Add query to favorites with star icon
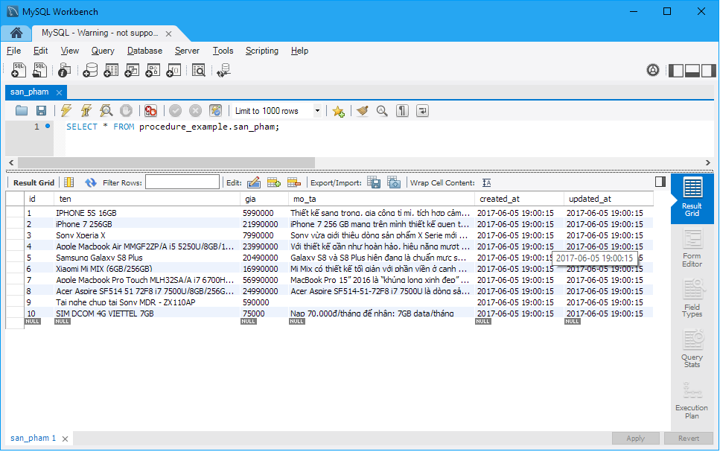 pyautogui.click(x=339, y=111)
